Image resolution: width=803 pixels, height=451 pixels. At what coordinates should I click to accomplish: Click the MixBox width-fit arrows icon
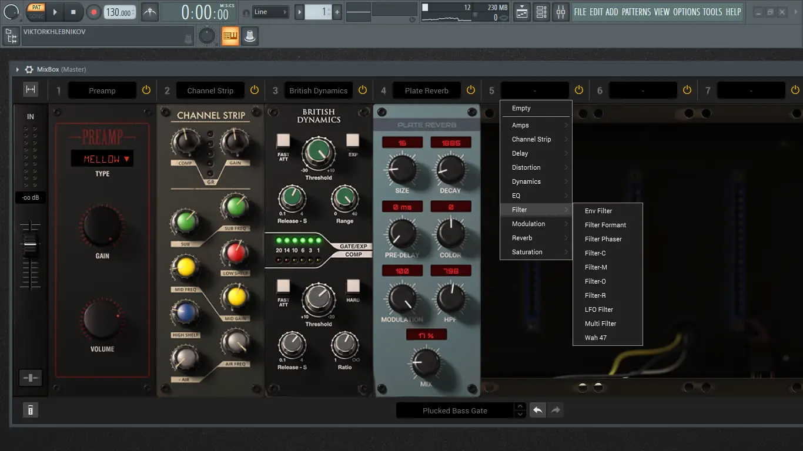[31, 89]
